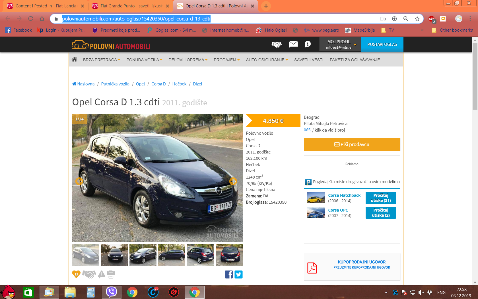Show hidden system tray icons
Viewport: 478px width, 299px height.
click(x=386, y=292)
